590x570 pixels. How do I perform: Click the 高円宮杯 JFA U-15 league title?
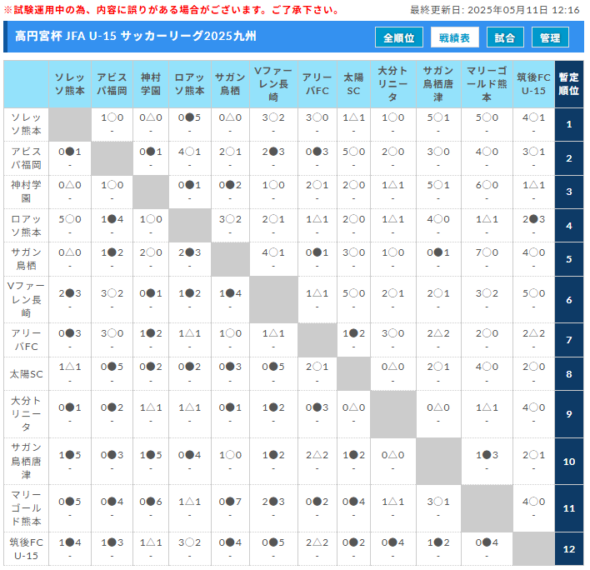pyautogui.click(x=136, y=37)
